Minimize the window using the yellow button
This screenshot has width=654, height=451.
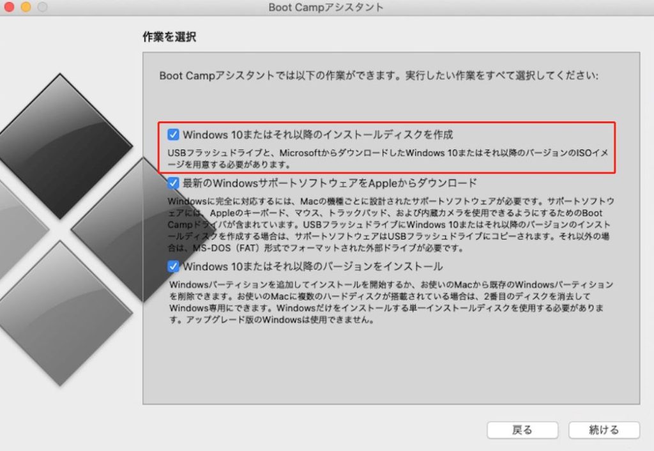tap(26, 8)
